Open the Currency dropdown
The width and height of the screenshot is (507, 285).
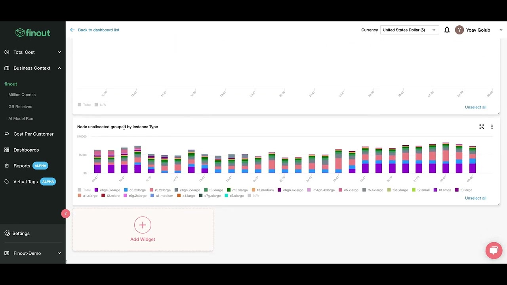click(x=410, y=30)
